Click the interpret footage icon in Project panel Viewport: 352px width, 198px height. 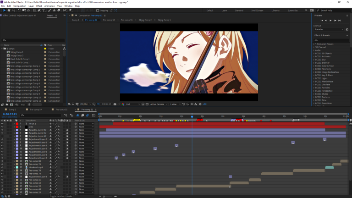pyautogui.click(x=3, y=104)
